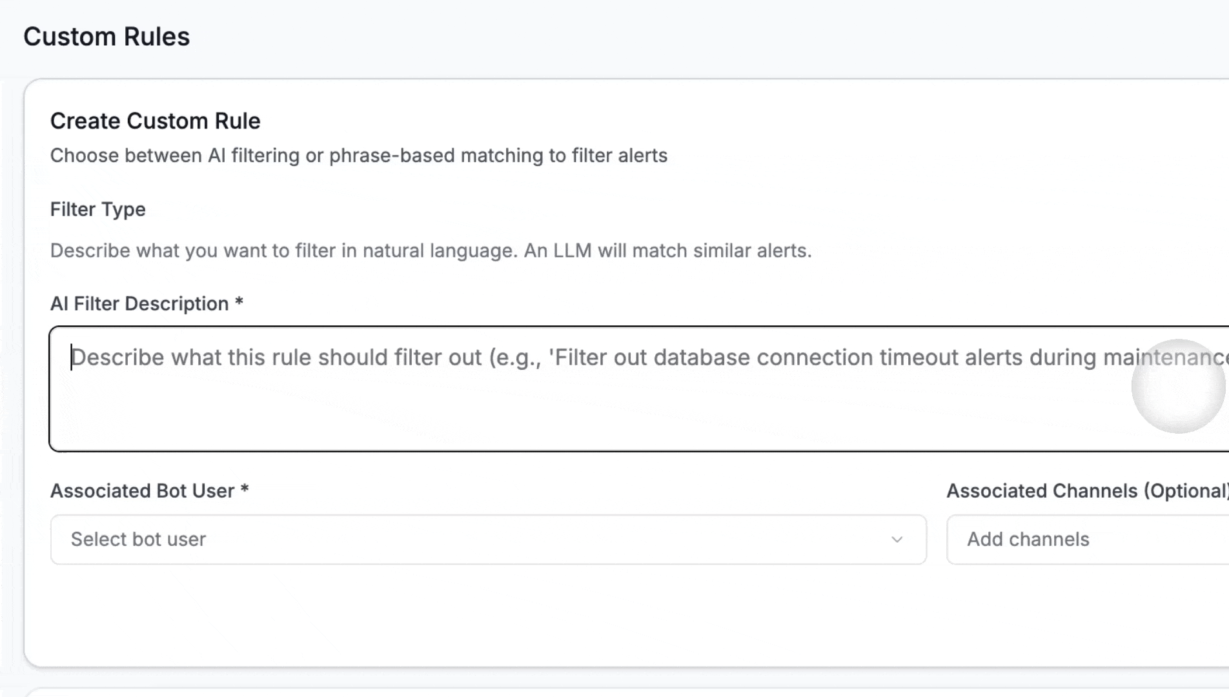
Task: Click the Associated Channels (Optional) label
Action: 1087,490
